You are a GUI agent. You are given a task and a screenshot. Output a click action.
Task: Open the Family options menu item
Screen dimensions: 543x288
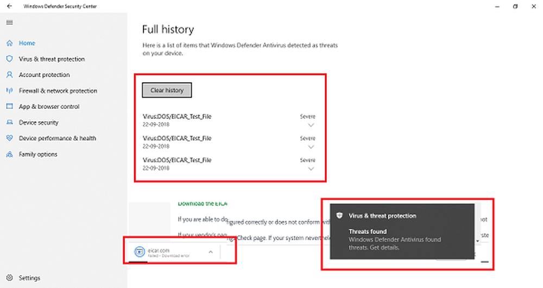coord(38,154)
